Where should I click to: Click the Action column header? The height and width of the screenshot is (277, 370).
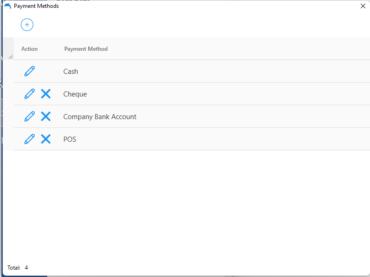pos(30,49)
